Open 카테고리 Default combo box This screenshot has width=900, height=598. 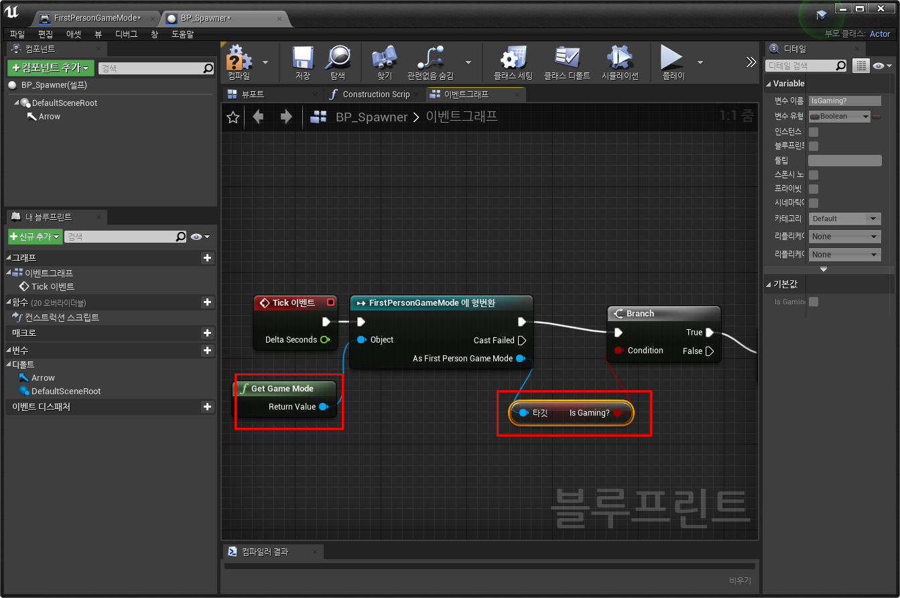coord(844,219)
